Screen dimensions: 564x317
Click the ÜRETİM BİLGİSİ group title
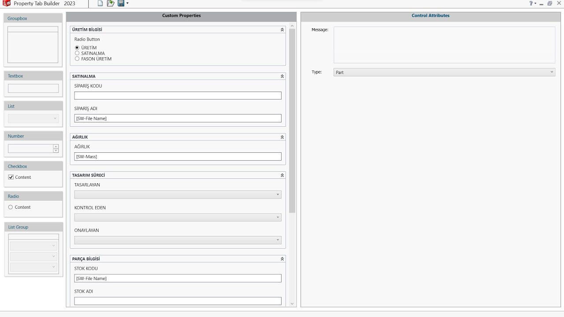point(87,29)
